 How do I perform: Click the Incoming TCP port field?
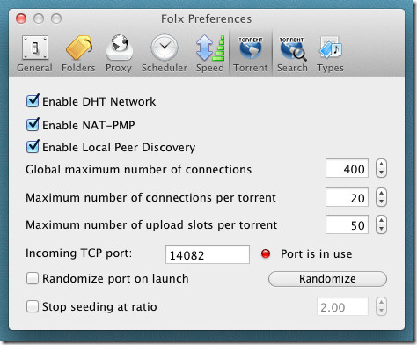coord(208,254)
